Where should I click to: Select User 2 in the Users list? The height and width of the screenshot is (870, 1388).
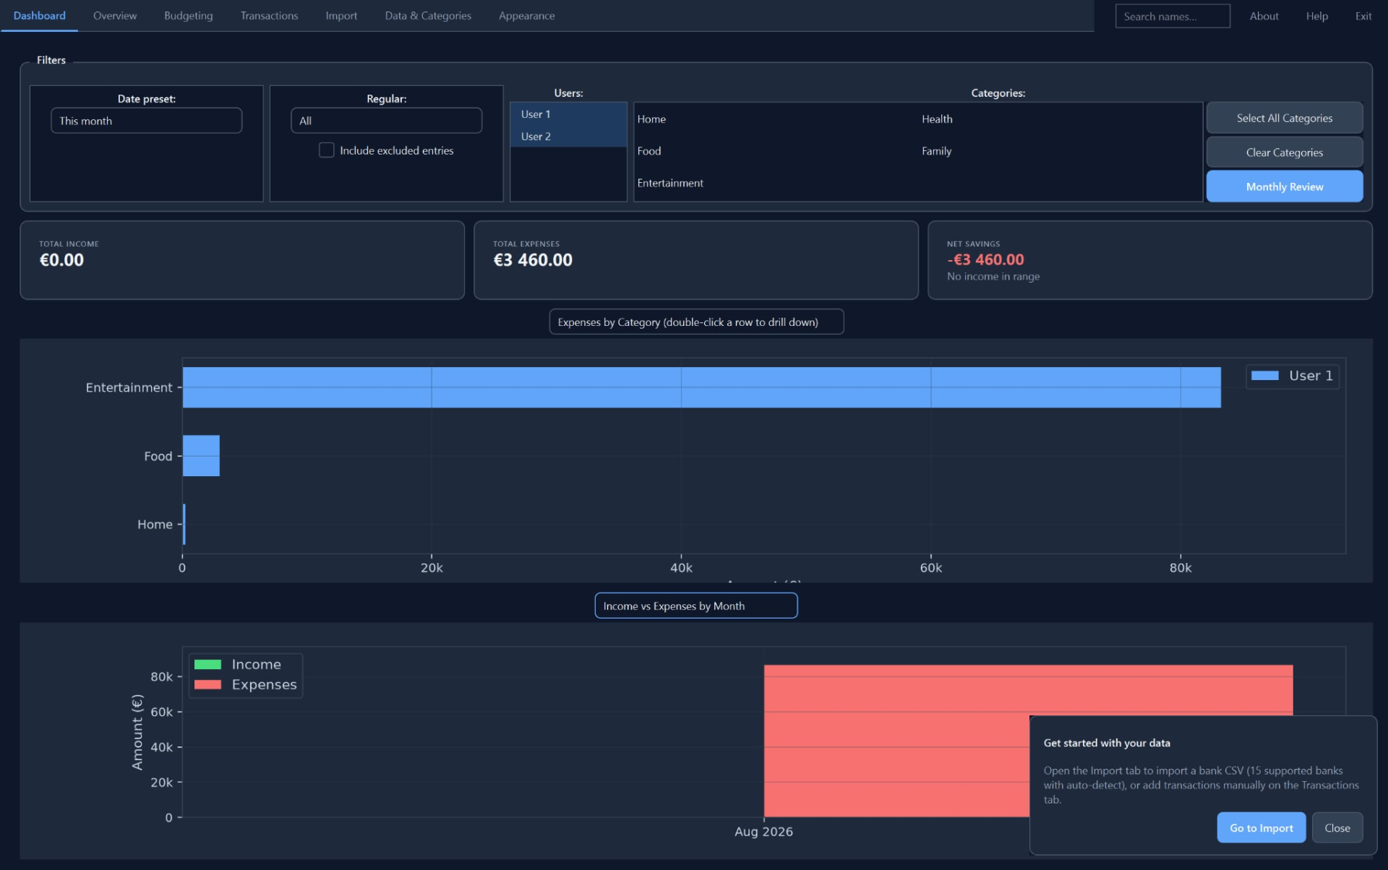tap(568, 137)
